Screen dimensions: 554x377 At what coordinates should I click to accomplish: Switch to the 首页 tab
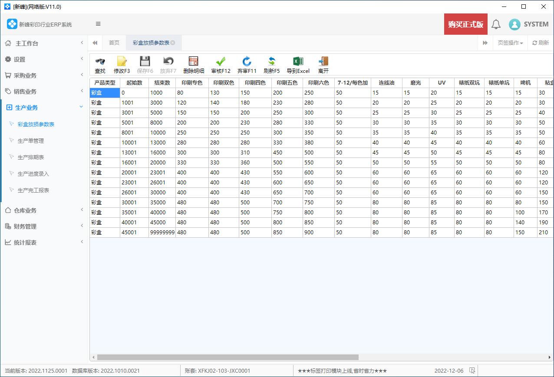pos(114,43)
